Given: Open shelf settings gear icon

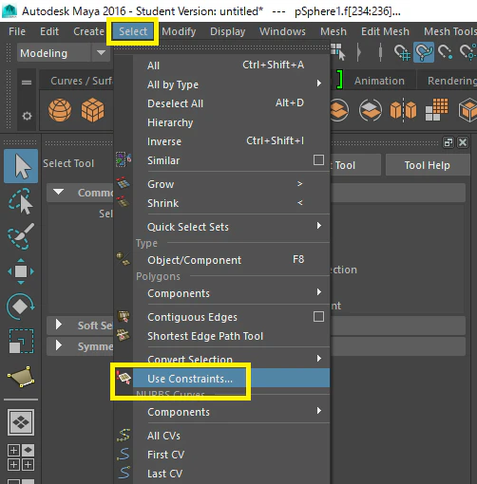Looking at the screenshot, I should (x=27, y=116).
